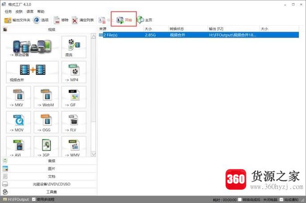Expand the 视频 video category panel
This screenshot has height=203, width=306.
click(49, 30)
